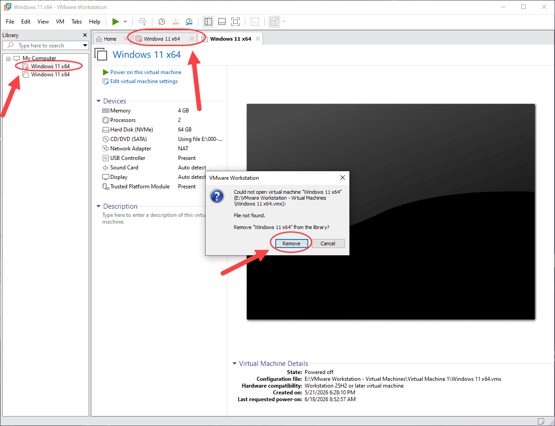Collapse the Virtual Machine Details section
This screenshot has width=555, height=426.
click(235, 364)
